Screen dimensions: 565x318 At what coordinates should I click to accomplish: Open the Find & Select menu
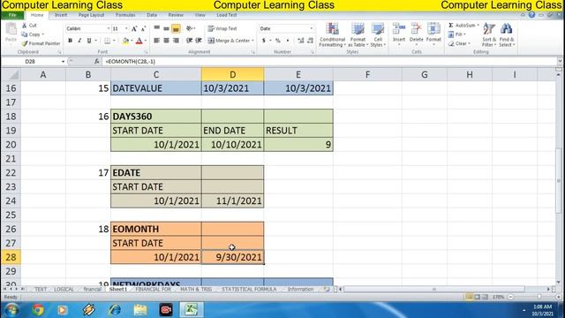507,34
